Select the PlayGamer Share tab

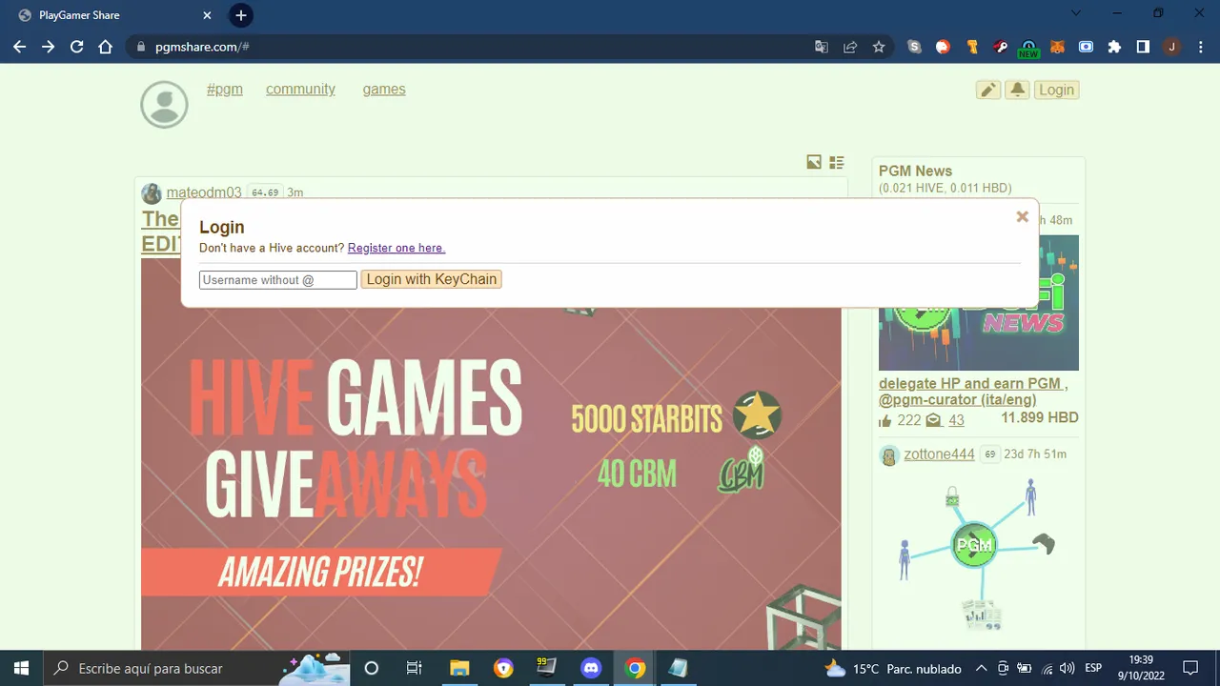tap(114, 15)
